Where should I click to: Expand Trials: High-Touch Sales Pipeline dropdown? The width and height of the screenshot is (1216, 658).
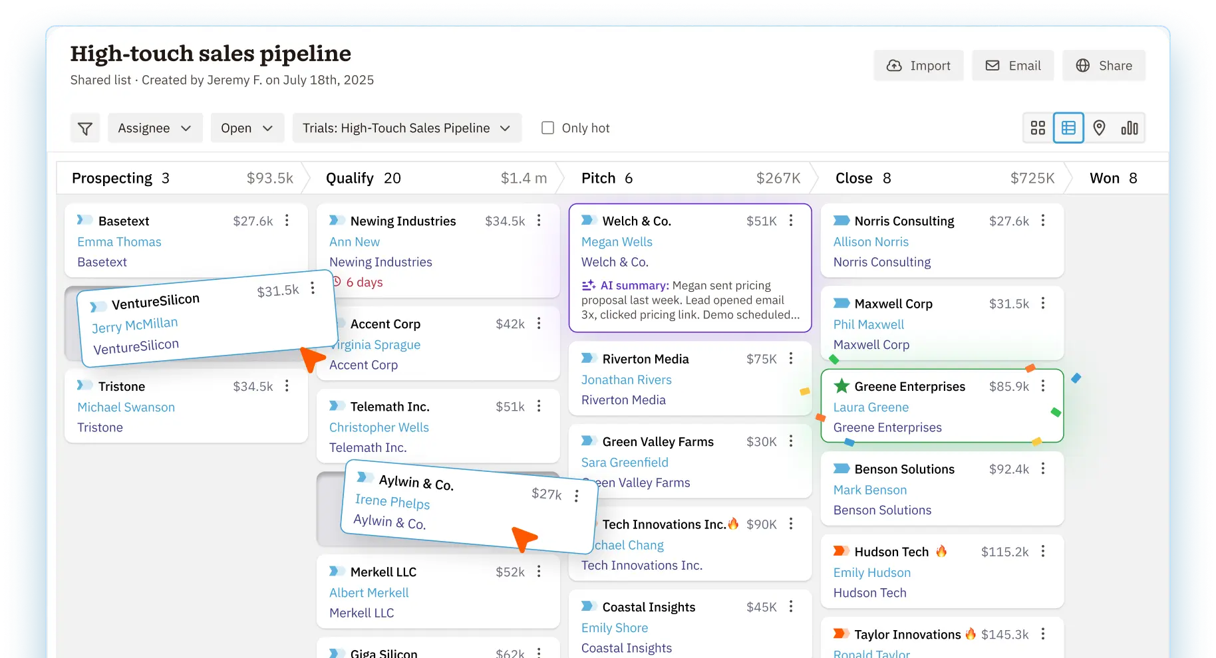point(406,128)
